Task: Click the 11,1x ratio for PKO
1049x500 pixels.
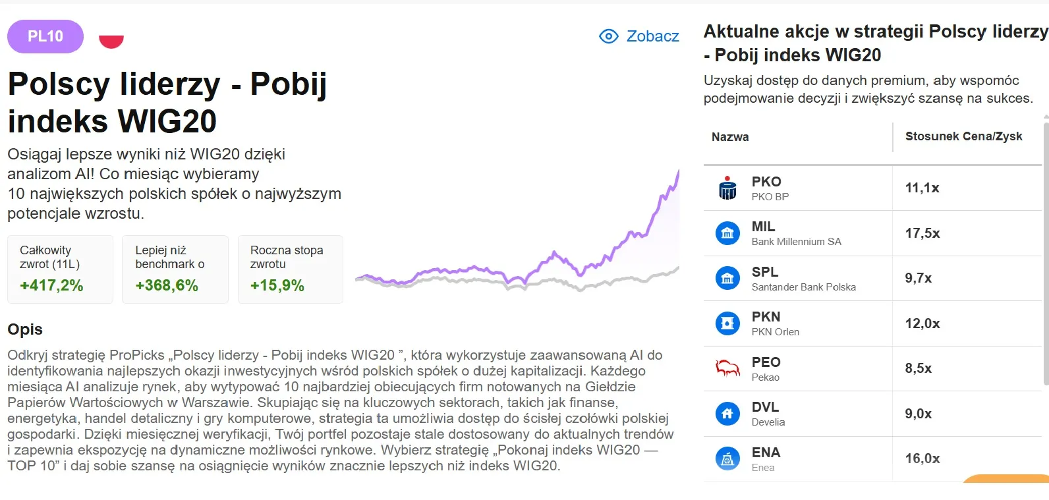Action: coord(922,188)
